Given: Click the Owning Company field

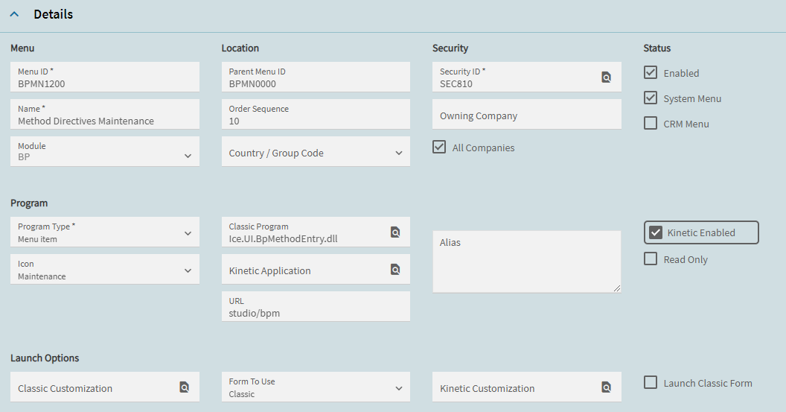Looking at the screenshot, I should (527, 115).
